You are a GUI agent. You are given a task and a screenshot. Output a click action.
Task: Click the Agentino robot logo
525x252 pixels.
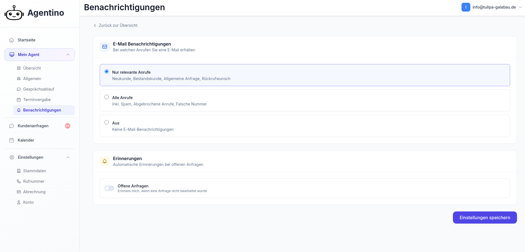pos(14,13)
